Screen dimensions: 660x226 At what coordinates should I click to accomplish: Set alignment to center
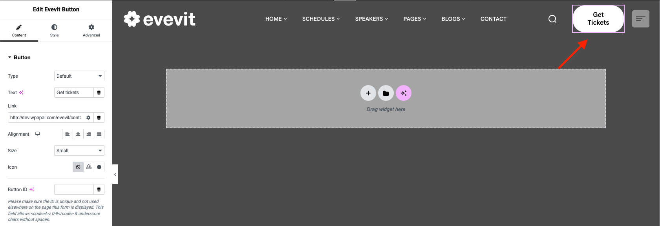tap(78, 134)
